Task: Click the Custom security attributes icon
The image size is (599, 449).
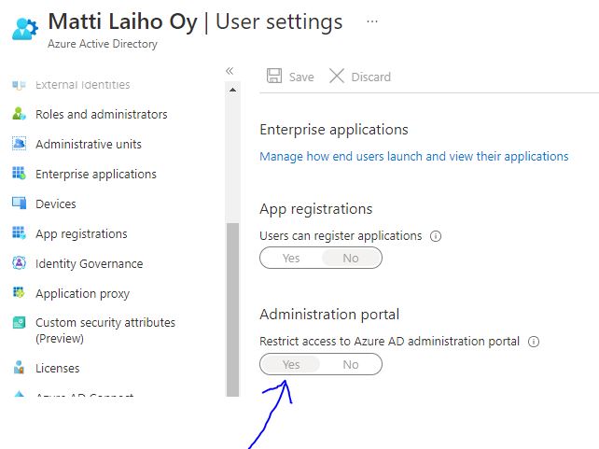Action: click(x=19, y=323)
